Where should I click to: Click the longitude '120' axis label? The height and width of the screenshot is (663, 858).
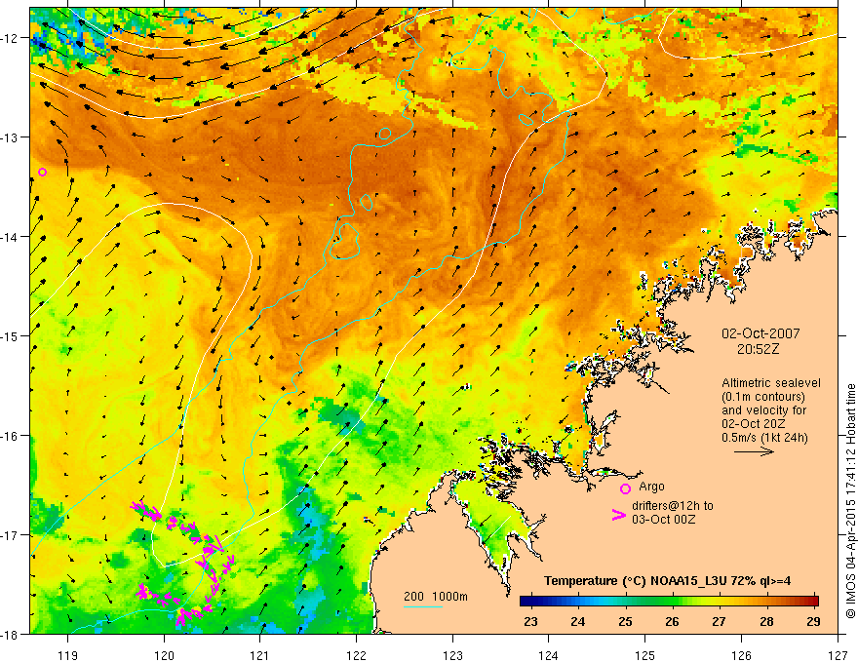point(164,655)
